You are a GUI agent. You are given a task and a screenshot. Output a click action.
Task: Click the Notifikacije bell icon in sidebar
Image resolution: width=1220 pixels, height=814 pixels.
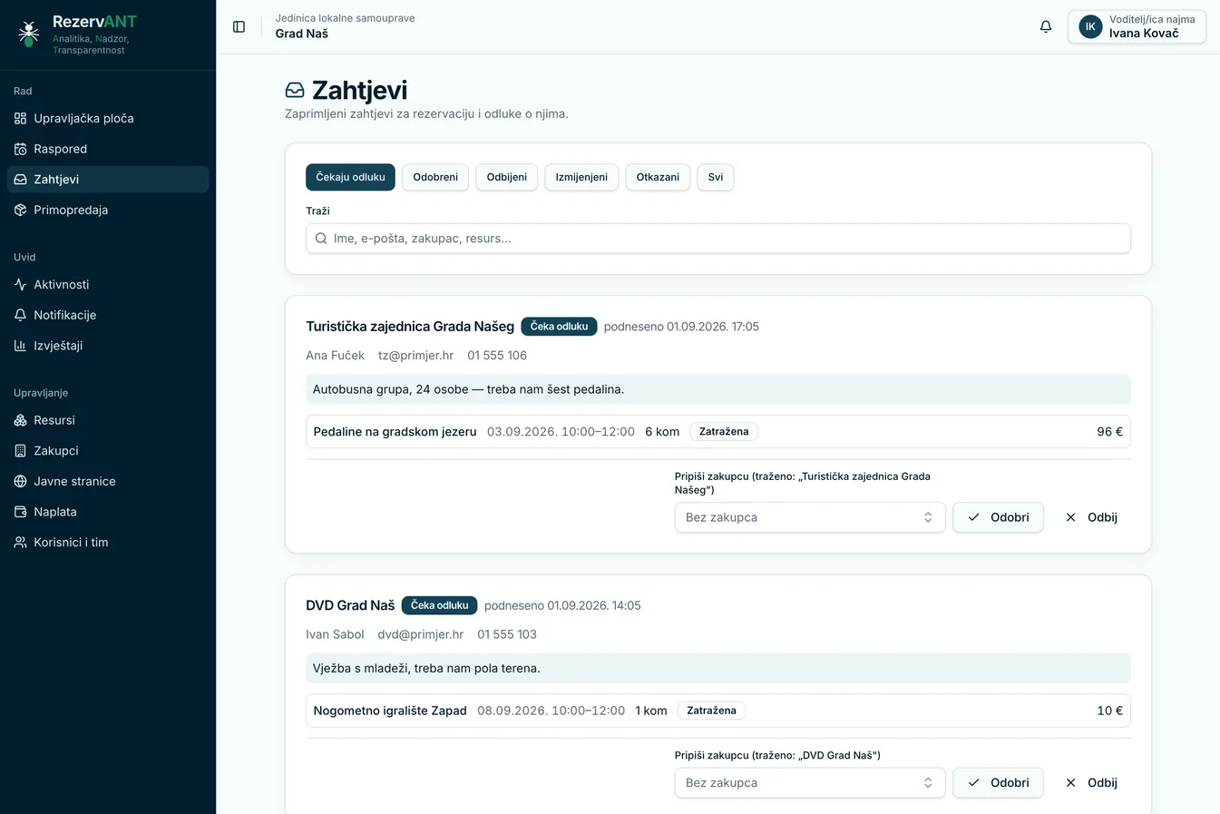pos(20,315)
